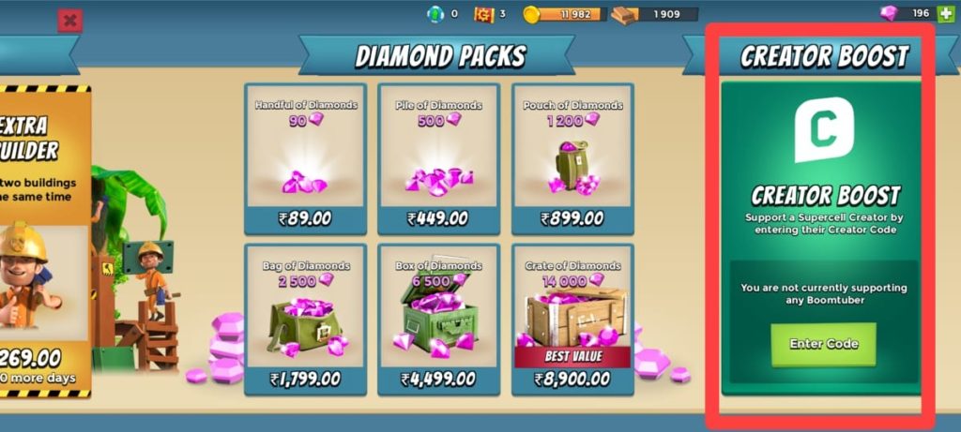Buy Pouch of Diamonds for ₹899.00

click(x=572, y=159)
